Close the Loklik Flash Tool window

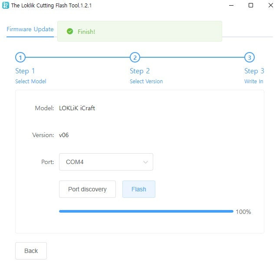[271, 5]
